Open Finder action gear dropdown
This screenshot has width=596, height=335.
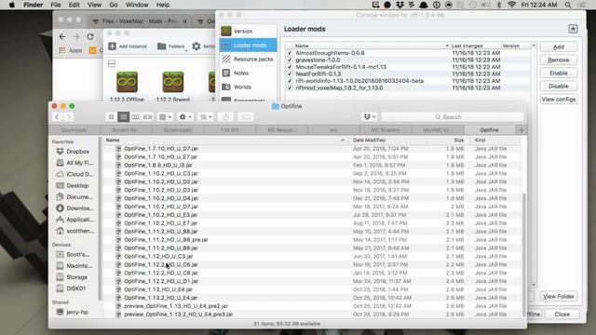pos(185,117)
